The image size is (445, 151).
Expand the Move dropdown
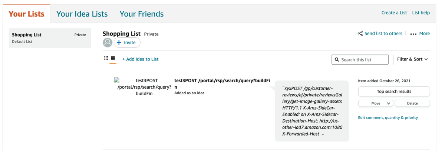click(x=376, y=103)
